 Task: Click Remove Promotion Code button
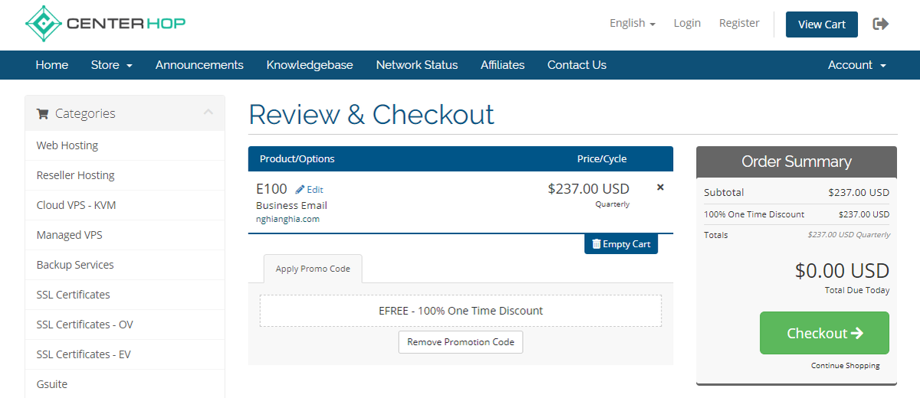click(x=461, y=342)
